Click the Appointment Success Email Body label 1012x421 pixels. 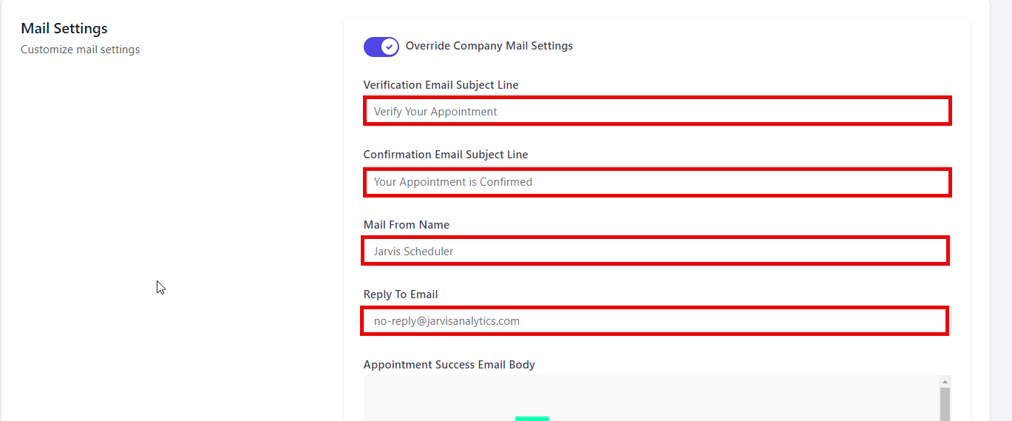click(x=449, y=365)
